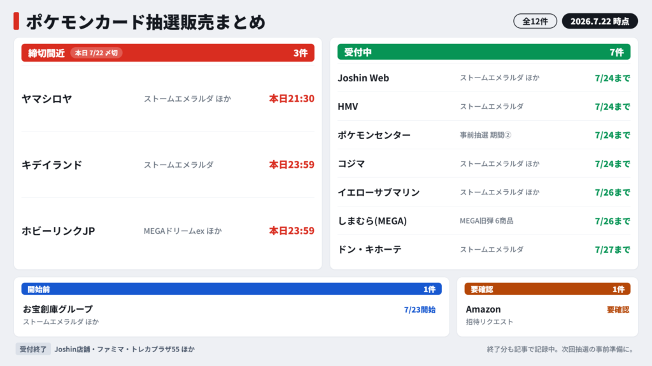Click the 3件 count in red header
The width and height of the screenshot is (652, 366).
point(301,53)
